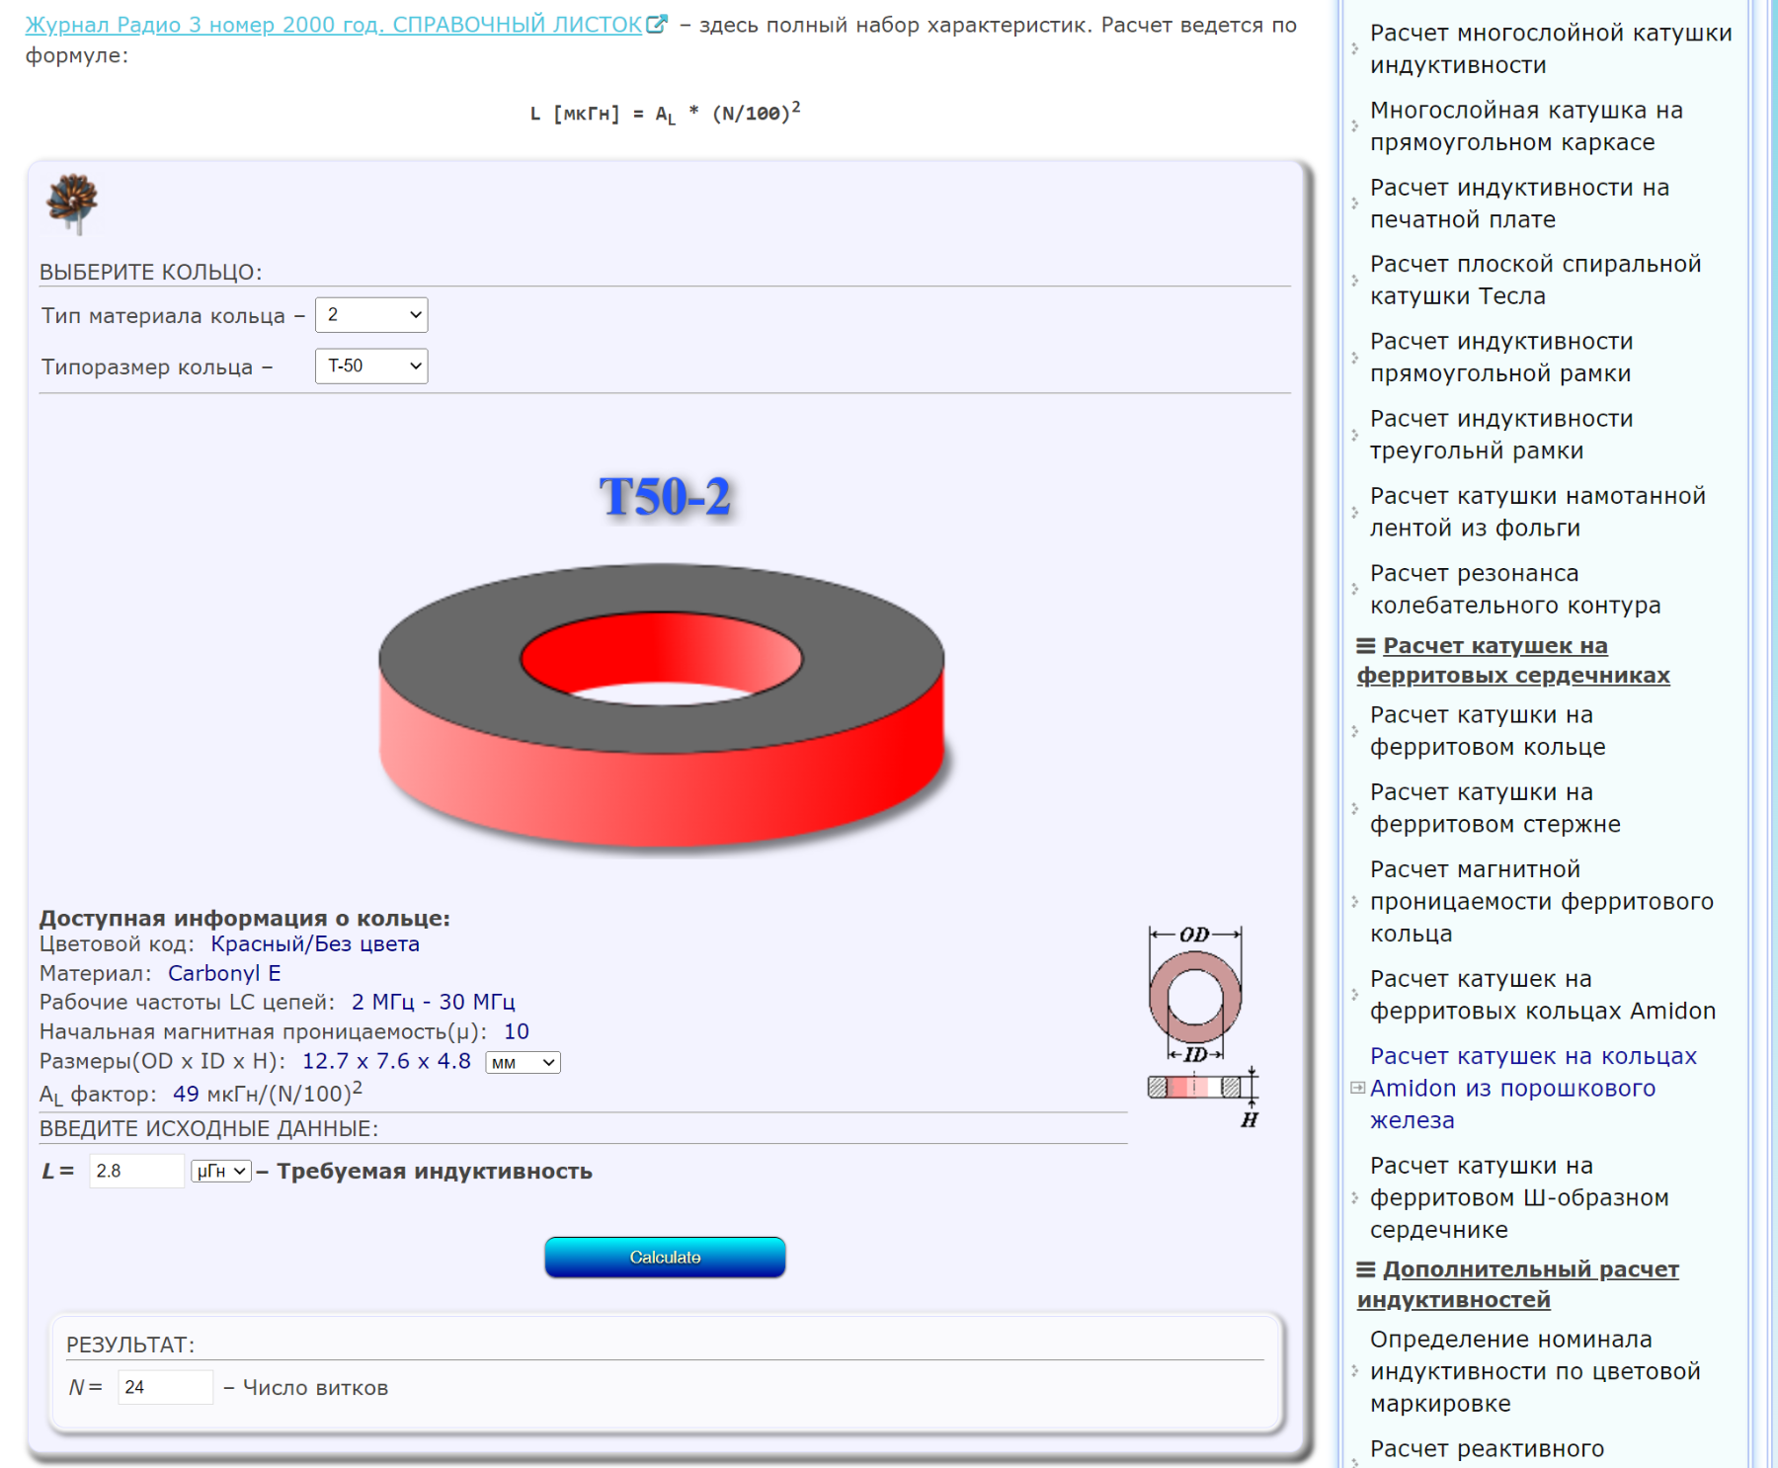Click the expand icon beside Amidon порошкового железа
Image resolution: width=1778 pixels, height=1468 pixels.
pyautogui.click(x=1358, y=1088)
